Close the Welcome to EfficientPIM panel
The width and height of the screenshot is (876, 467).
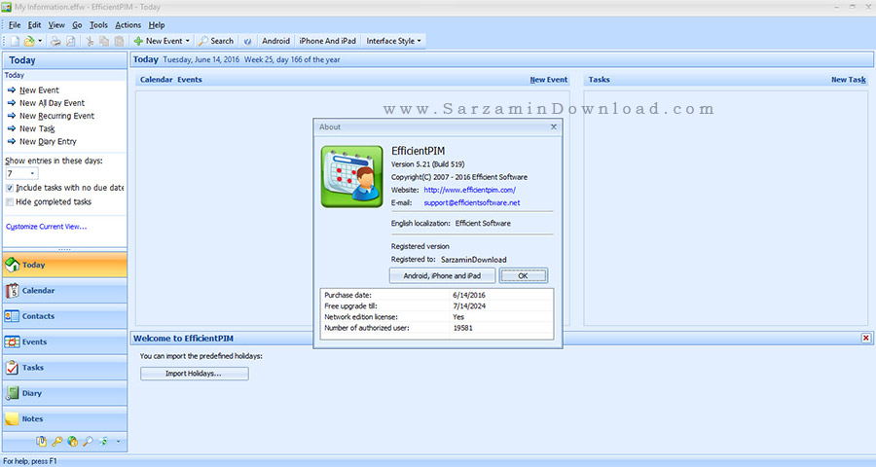(866, 338)
